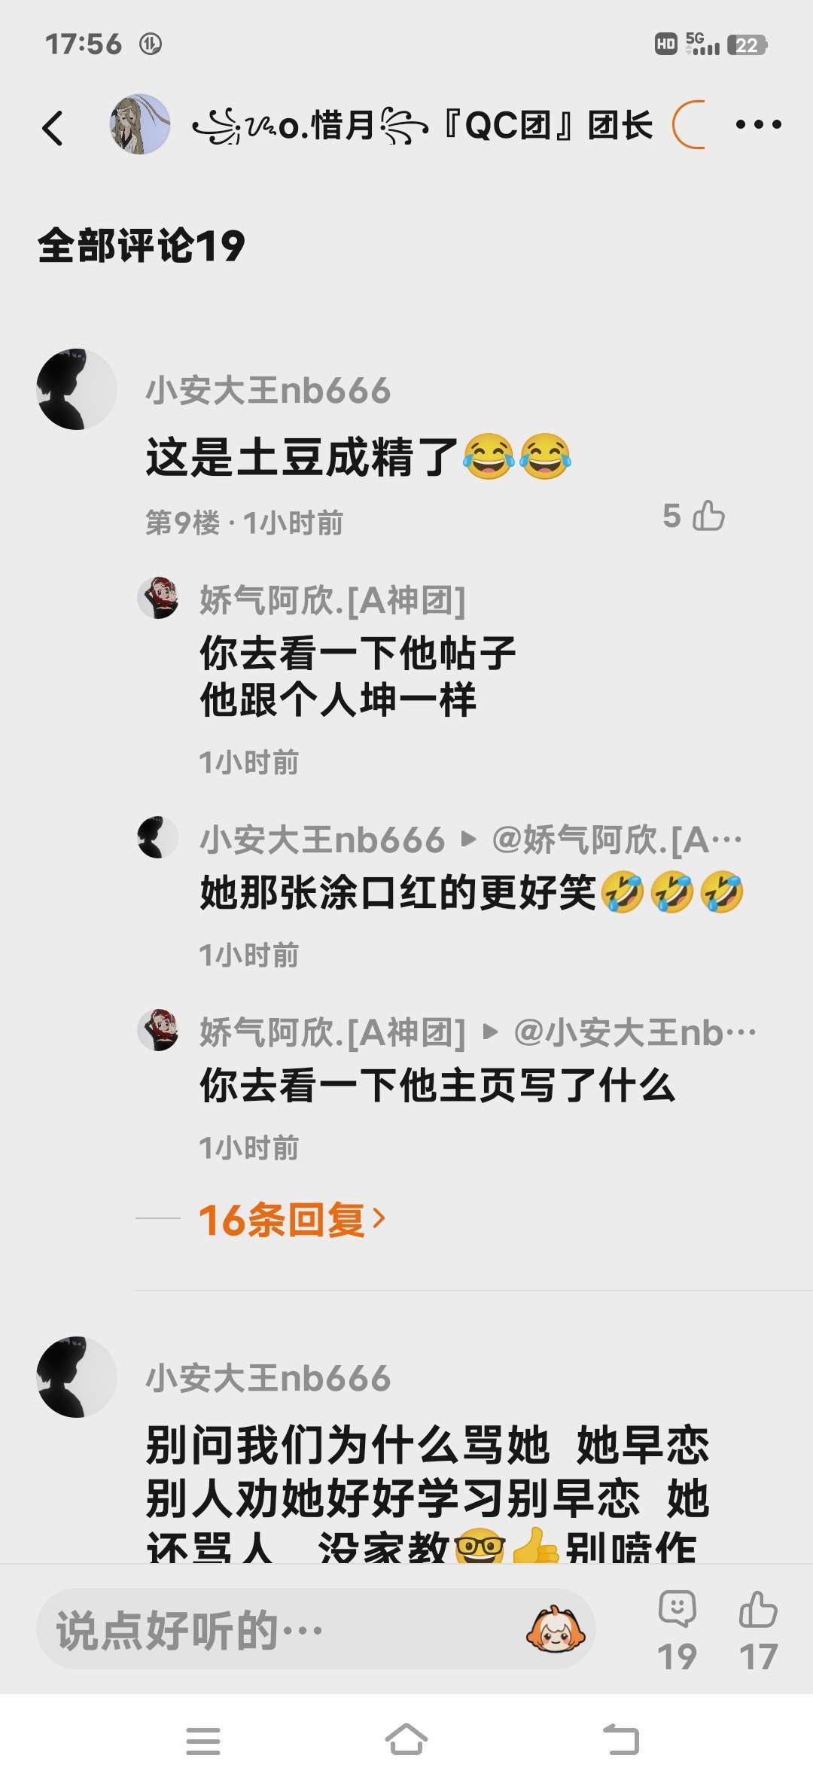Open 娇气阿欣 small avatar in third reply

158,1030
